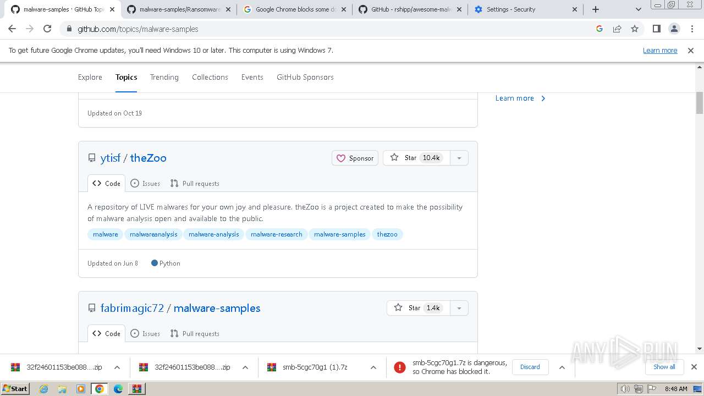Open the side panel icon
Screen dimensions: 704x396
(657, 29)
